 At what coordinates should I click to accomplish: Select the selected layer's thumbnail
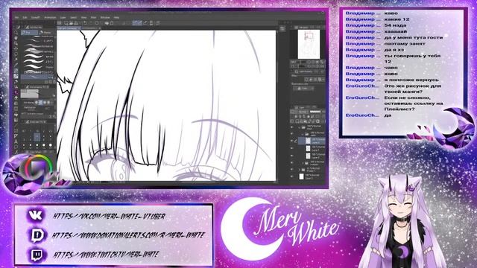click(308, 141)
